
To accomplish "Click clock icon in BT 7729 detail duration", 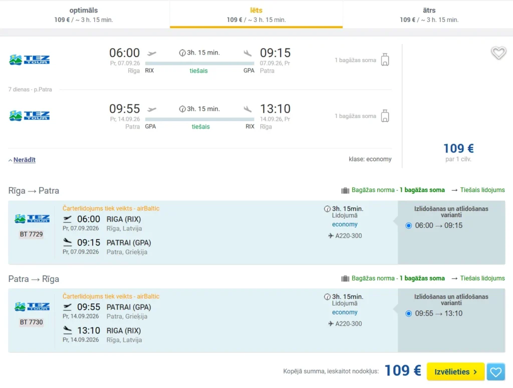I will coord(327,208).
